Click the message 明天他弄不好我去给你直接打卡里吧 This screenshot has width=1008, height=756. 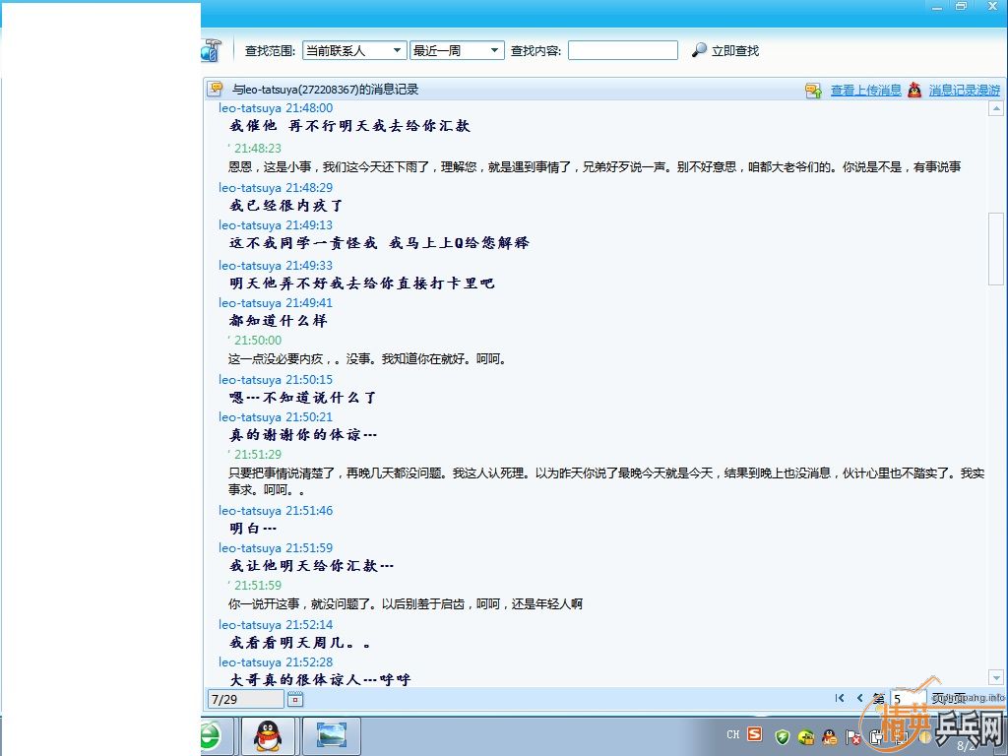(x=362, y=283)
